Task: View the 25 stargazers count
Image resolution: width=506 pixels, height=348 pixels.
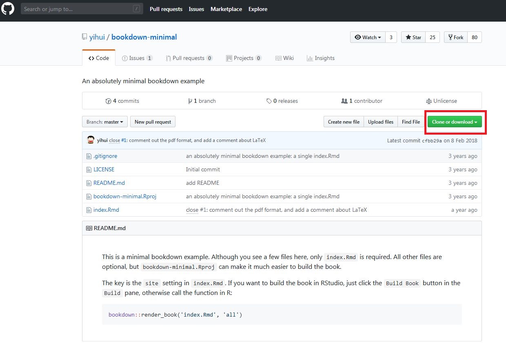Action: [x=433, y=37]
